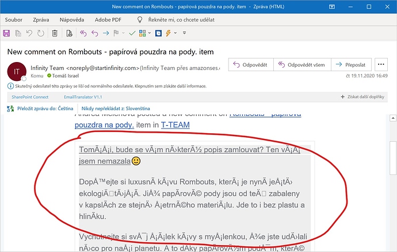397x252 pixels.
Task: Click the info icon beside sender warning
Action: [10, 86]
